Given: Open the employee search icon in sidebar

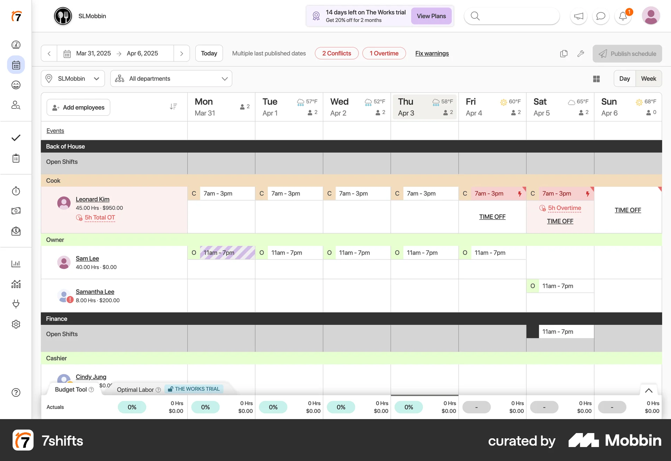Looking at the screenshot, I should tap(16, 105).
